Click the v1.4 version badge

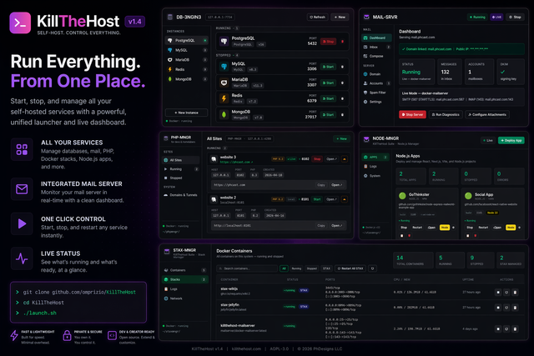[135, 22]
